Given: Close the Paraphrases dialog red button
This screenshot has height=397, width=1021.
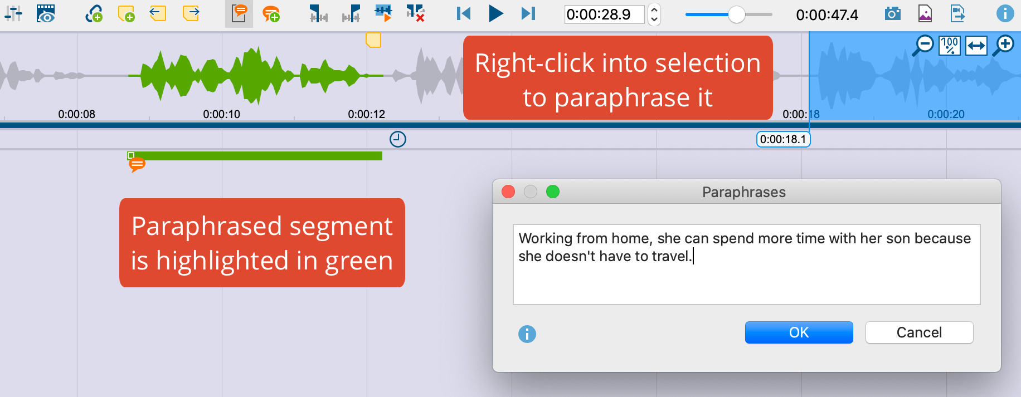Looking at the screenshot, I should (x=508, y=192).
